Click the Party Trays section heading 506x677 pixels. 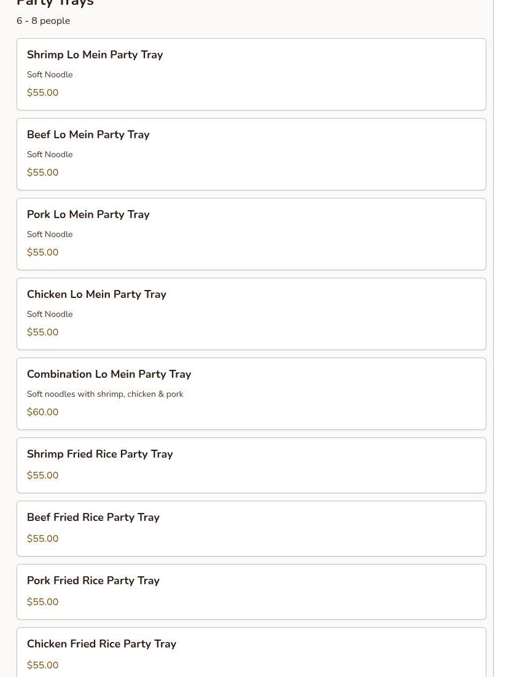55,3
